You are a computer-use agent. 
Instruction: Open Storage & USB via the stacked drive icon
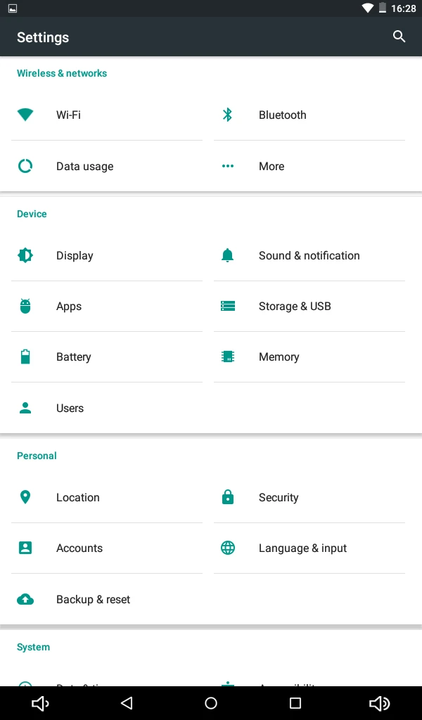click(228, 306)
